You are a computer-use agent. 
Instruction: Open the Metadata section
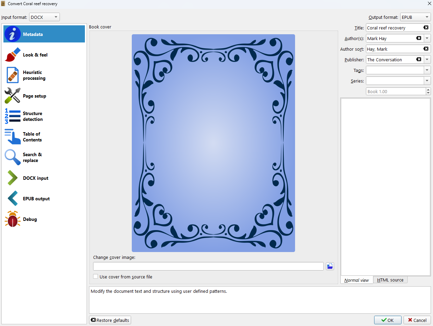44,34
